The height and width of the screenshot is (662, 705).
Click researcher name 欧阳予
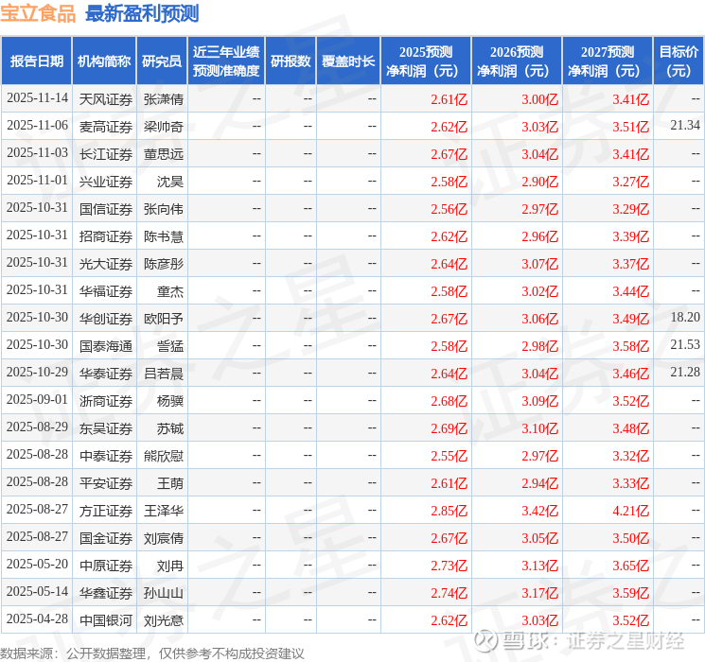164,319
